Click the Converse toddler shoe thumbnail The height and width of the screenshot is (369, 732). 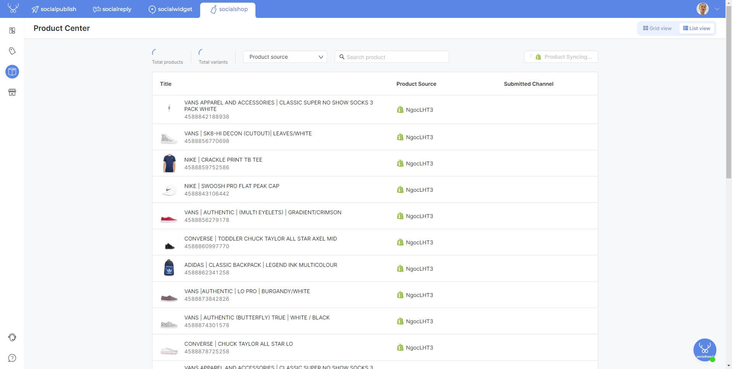point(169,245)
